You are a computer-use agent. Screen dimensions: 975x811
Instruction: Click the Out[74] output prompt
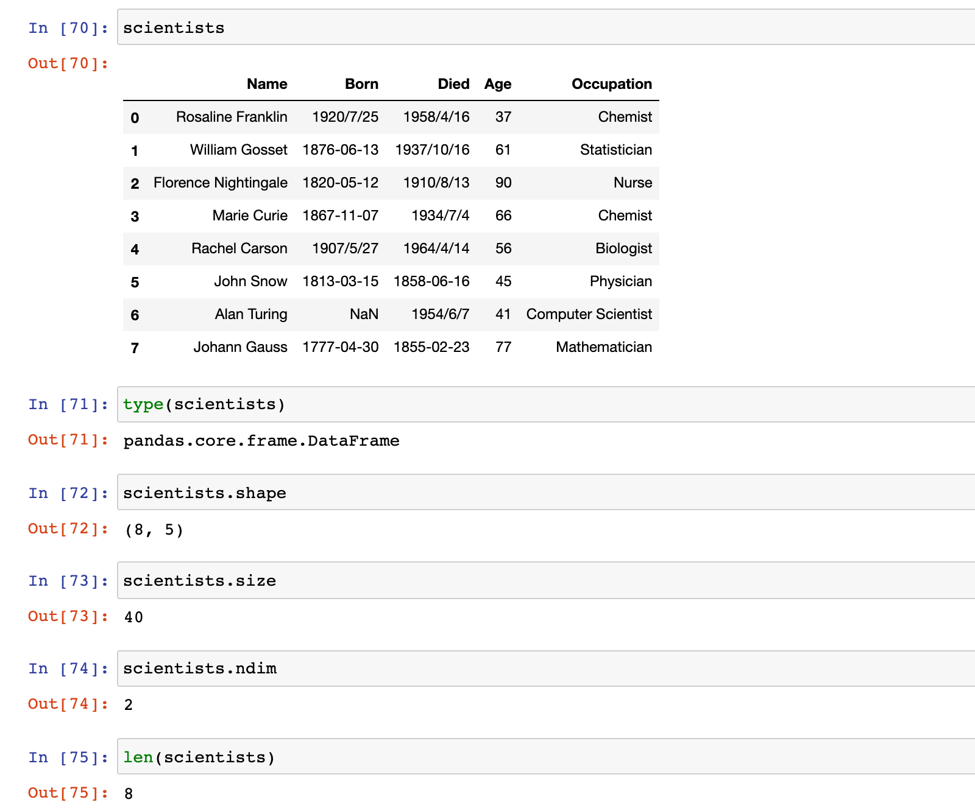[x=68, y=704]
